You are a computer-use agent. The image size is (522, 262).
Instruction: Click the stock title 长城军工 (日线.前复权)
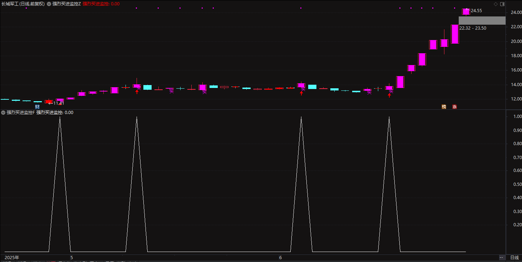coord(23,4)
